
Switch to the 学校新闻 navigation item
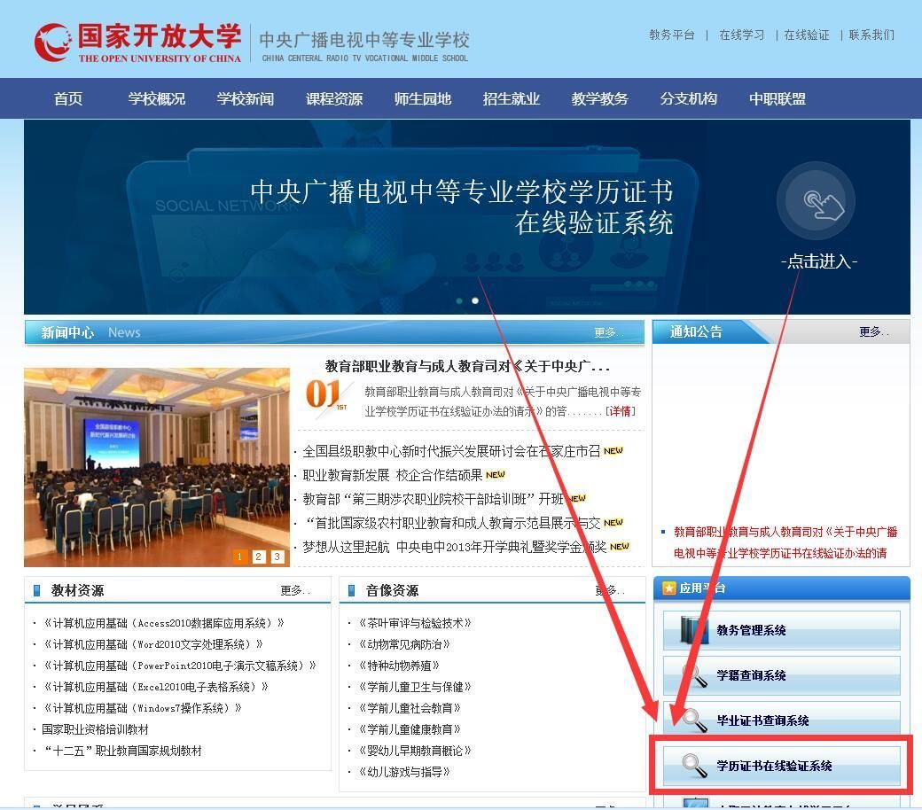coord(245,98)
